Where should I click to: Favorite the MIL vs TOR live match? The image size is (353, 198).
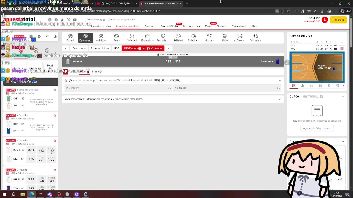55,170
